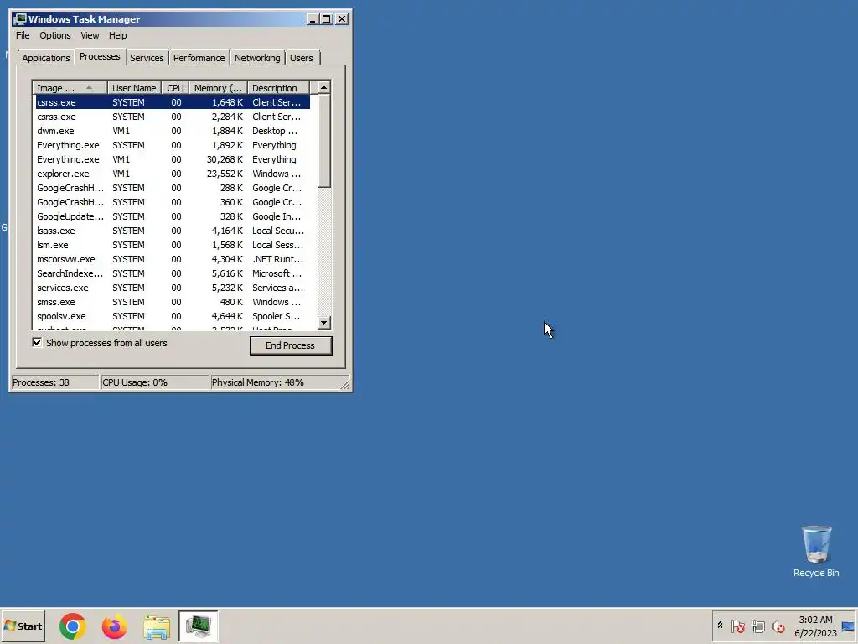The width and height of the screenshot is (858, 644).
Task: Select csrss.exe using 2,284 K
Action: (173, 117)
